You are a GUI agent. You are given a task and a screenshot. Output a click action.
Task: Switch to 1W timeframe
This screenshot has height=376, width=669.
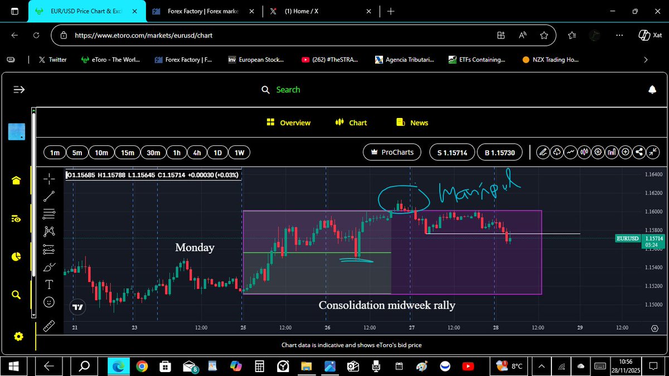tap(240, 153)
